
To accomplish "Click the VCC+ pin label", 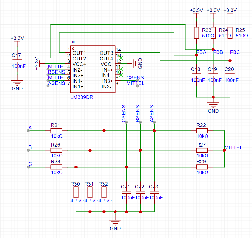I will point(79,64).
